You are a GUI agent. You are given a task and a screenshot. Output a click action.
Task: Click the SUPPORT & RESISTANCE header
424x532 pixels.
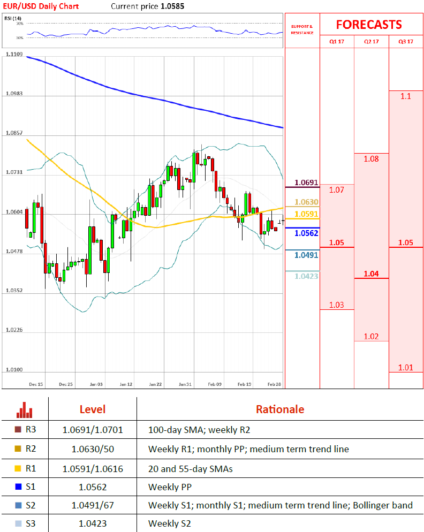302,29
